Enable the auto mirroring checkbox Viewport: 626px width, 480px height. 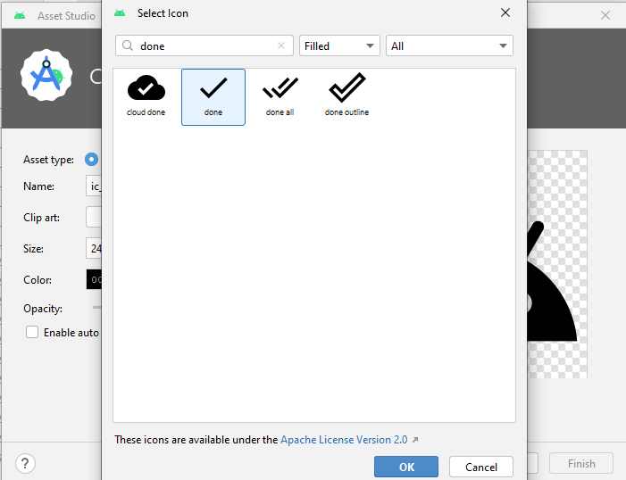click(x=32, y=333)
